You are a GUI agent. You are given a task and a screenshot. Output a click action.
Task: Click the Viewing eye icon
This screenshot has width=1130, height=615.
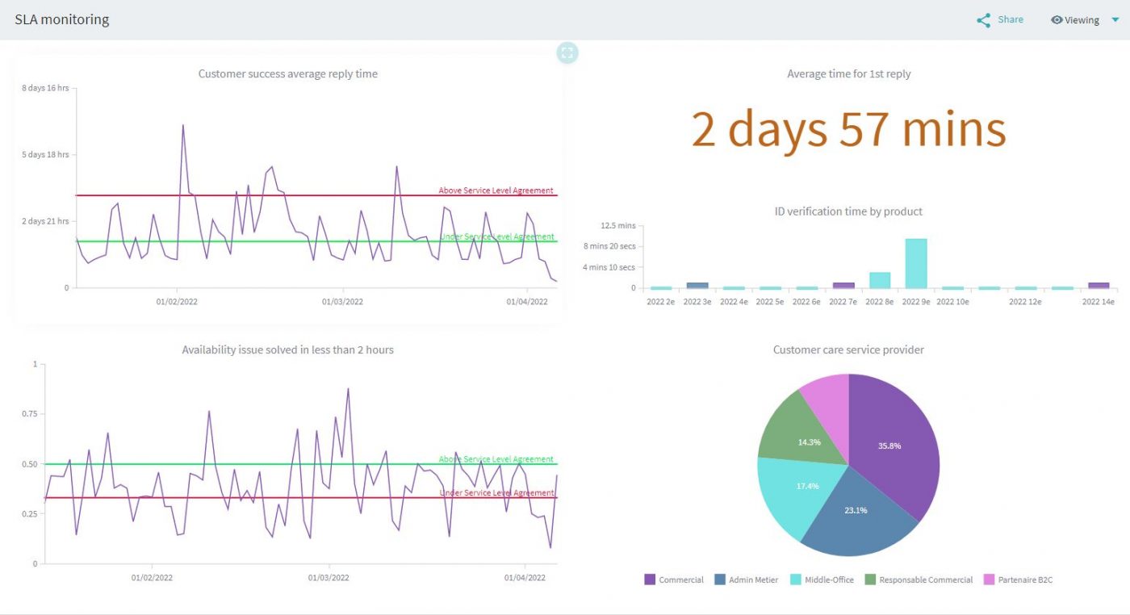(1056, 19)
